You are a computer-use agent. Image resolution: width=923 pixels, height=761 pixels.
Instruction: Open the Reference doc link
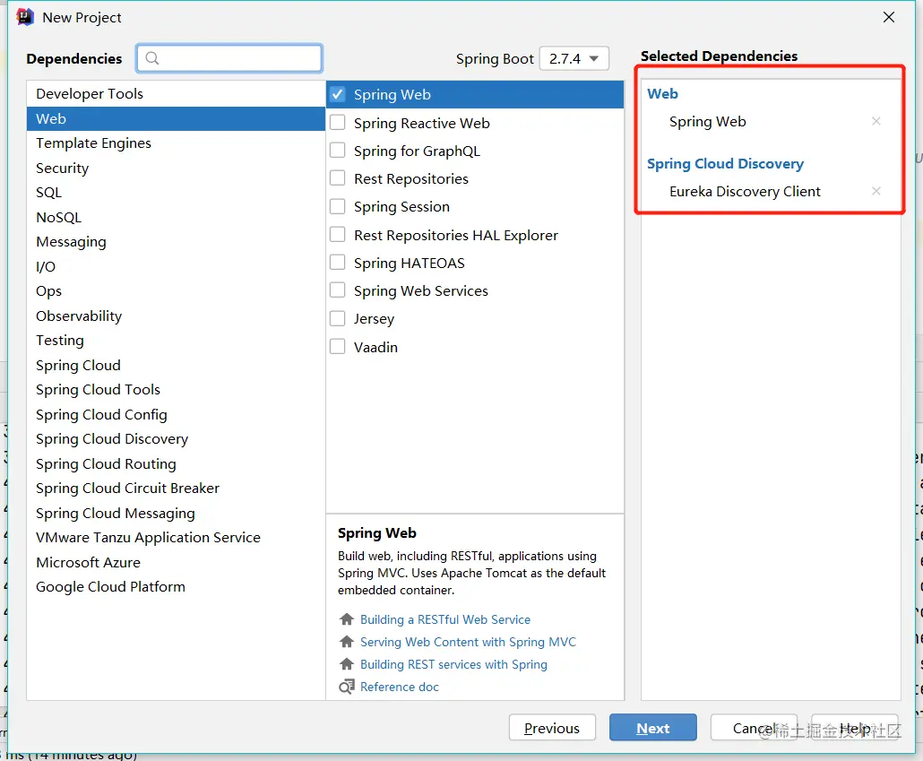tap(399, 687)
